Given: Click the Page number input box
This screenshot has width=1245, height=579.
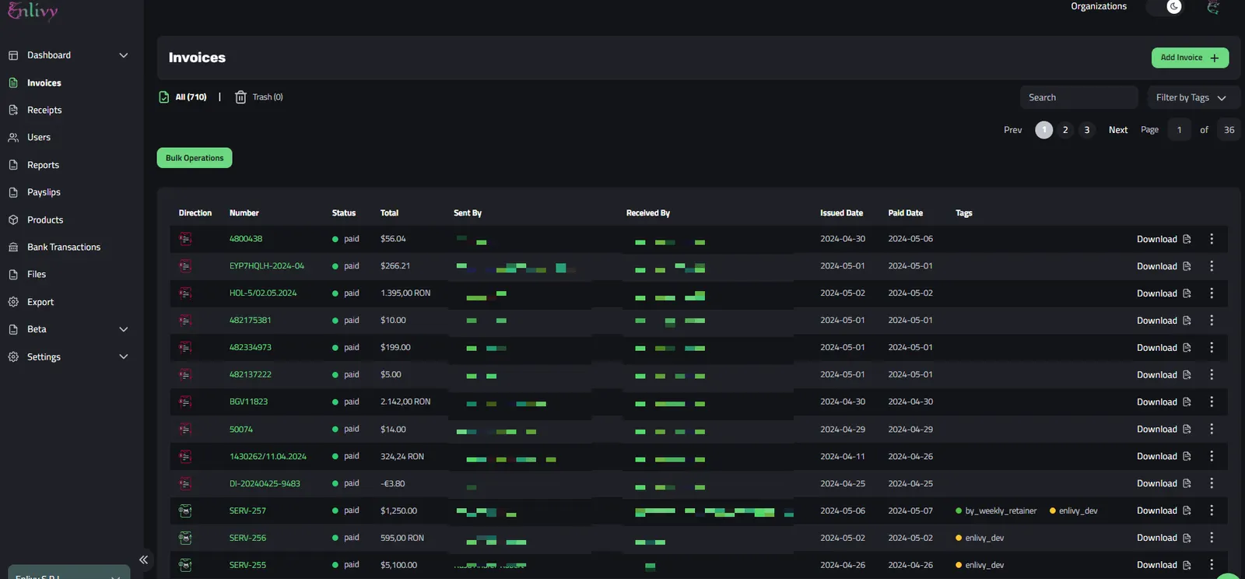Looking at the screenshot, I should tap(1179, 130).
